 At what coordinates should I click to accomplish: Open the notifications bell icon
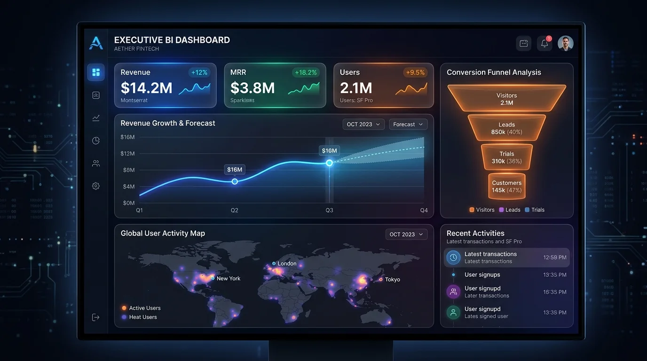click(544, 43)
